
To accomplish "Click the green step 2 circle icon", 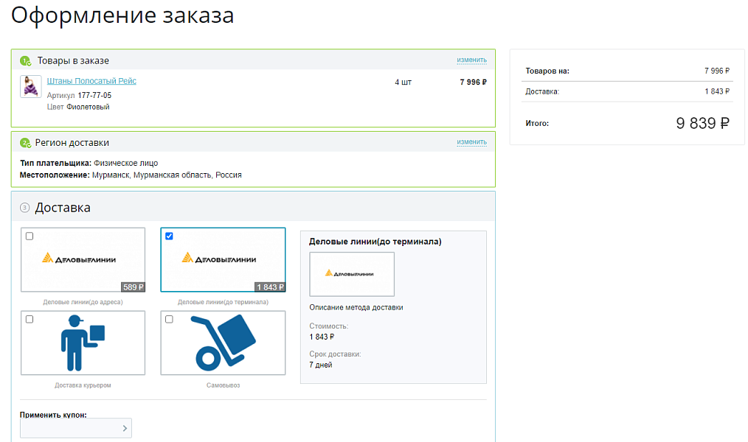I will point(25,143).
